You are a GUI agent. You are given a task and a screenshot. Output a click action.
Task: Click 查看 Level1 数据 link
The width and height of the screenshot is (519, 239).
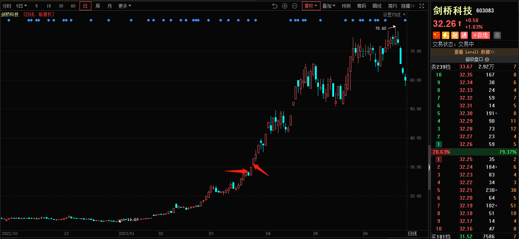474,52
